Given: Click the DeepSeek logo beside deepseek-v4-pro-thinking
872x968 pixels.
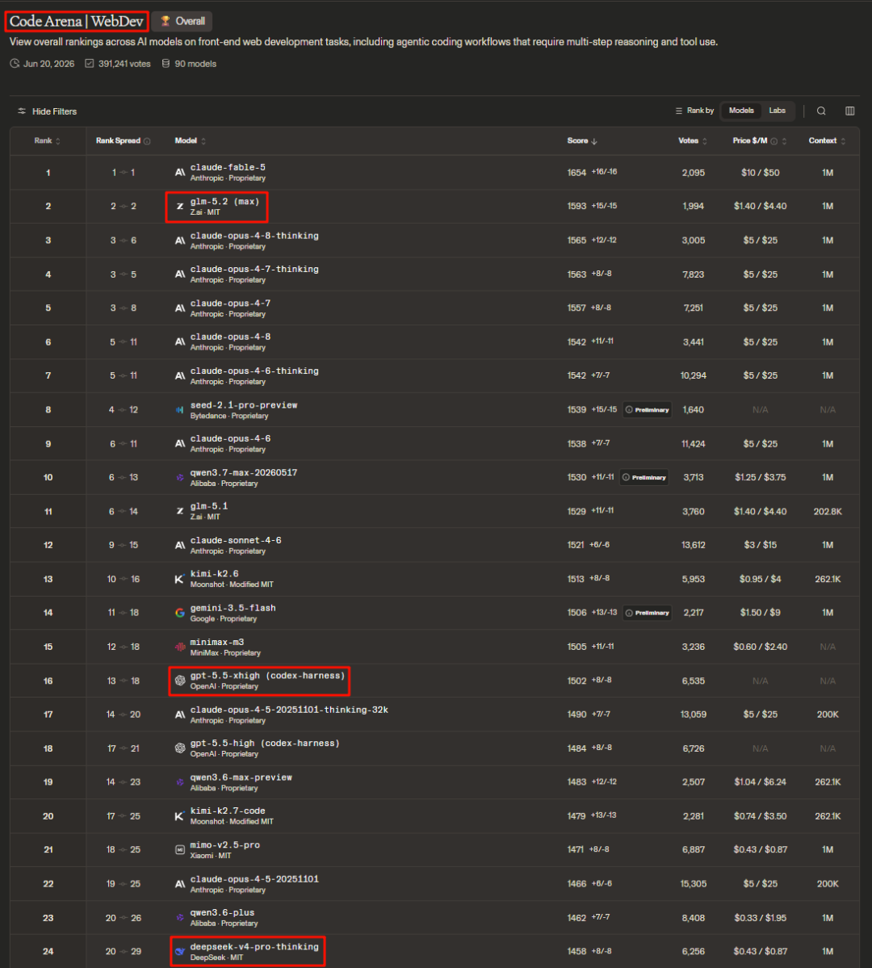Looking at the screenshot, I should (x=180, y=951).
